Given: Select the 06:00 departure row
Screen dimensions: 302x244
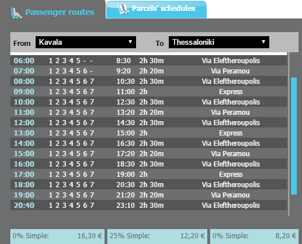Looking at the screenshot, I should [x=149, y=60].
